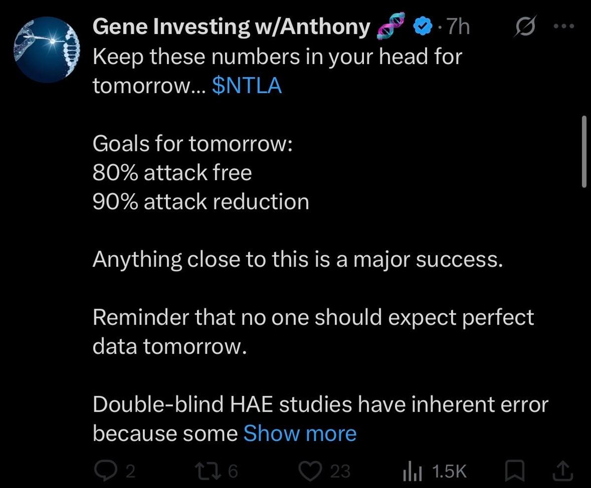Open the $NTLA cashtag link
This screenshot has height=488, width=591.
coord(246,86)
